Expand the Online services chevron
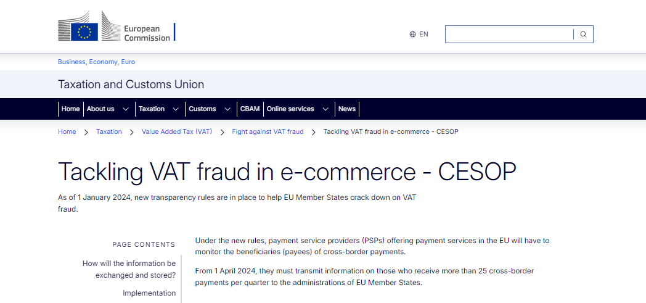Image resolution: width=646 pixels, height=303 pixels. pos(325,109)
